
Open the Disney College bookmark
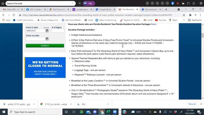tap(48, 20)
